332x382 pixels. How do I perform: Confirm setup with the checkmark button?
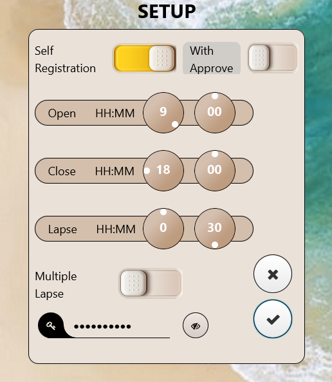(x=273, y=319)
